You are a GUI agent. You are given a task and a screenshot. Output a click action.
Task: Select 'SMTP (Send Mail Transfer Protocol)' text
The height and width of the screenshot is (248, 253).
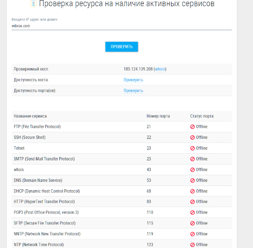(44, 159)
